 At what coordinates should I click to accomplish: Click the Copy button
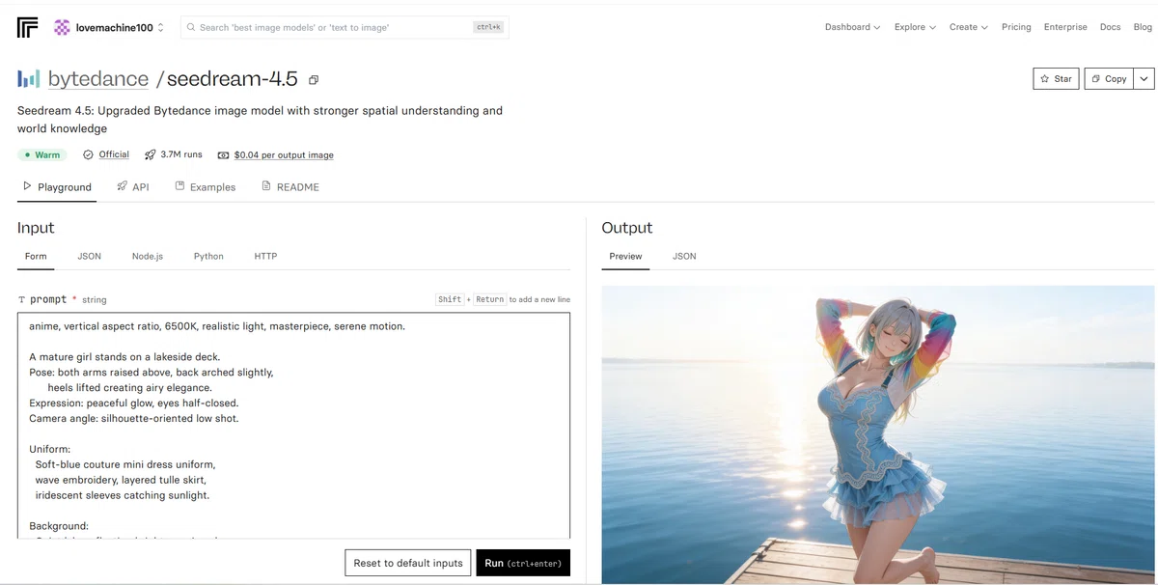click(x=1110, y=79)
